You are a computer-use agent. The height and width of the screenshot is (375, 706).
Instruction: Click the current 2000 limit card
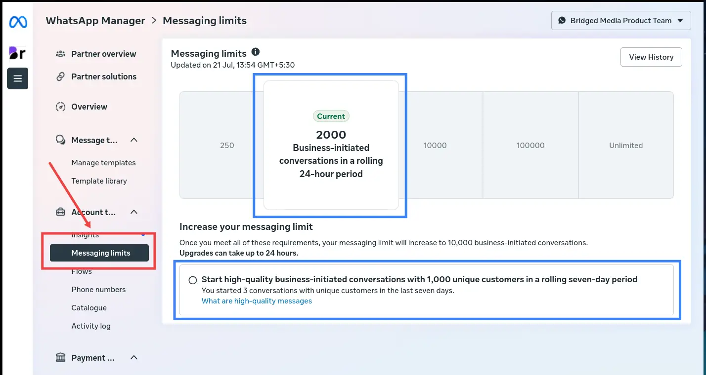(331, 145)
